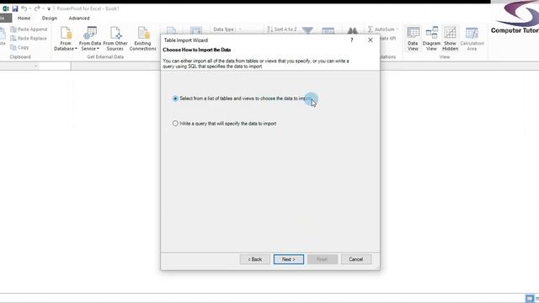The height and width of the screenshot is (303, 539).
Task: Click Copy in Clipboard group
Action: click(x=19, y=47)
